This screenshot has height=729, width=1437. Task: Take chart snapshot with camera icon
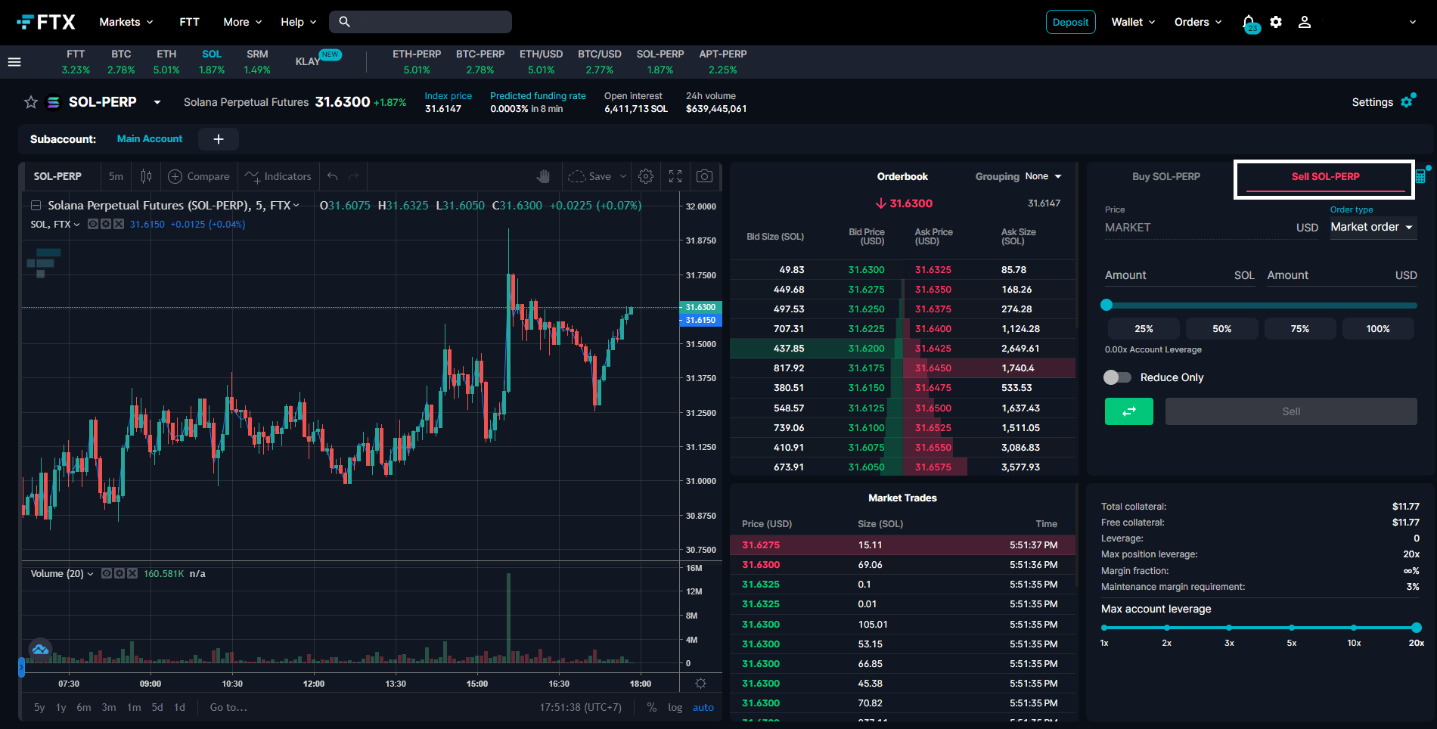tap(704, 176)
